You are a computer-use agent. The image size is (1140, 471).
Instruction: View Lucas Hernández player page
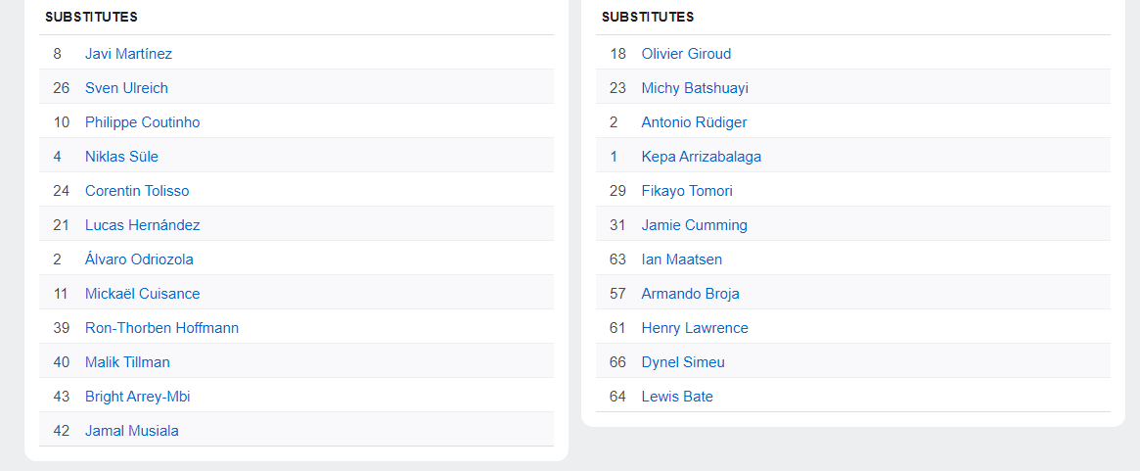(142, 225)
